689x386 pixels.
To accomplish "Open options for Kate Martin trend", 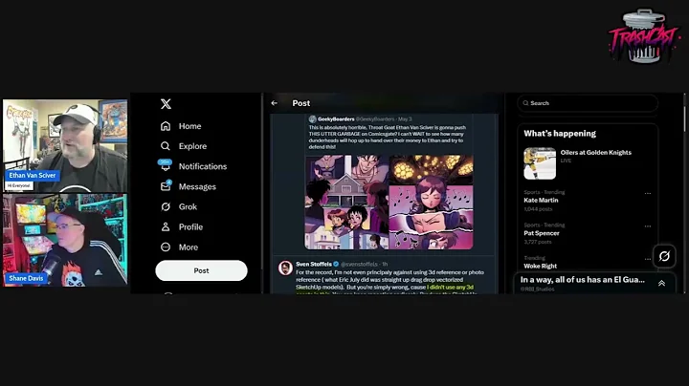I will tap(648, 193).
